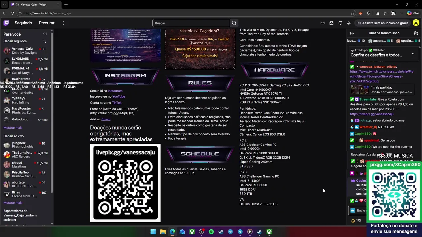Open TriPPPeY Halo Infinite channel

tap(26, 101)
